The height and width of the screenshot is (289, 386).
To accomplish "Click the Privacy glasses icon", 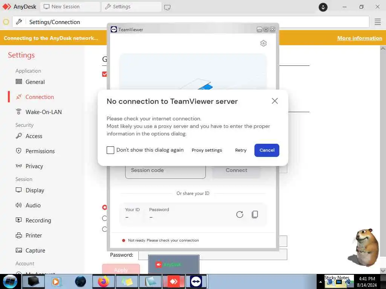I will pyautogui.click(x=19, y=166).
